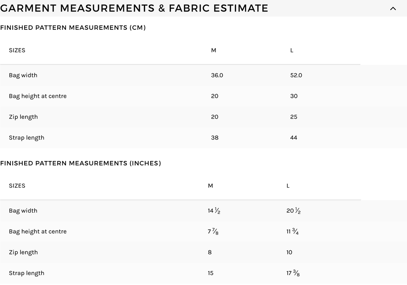This screenshot has height=285, width=407.
Task: Click the 14 ½ bag width value
Action: (x=214, y=211)
